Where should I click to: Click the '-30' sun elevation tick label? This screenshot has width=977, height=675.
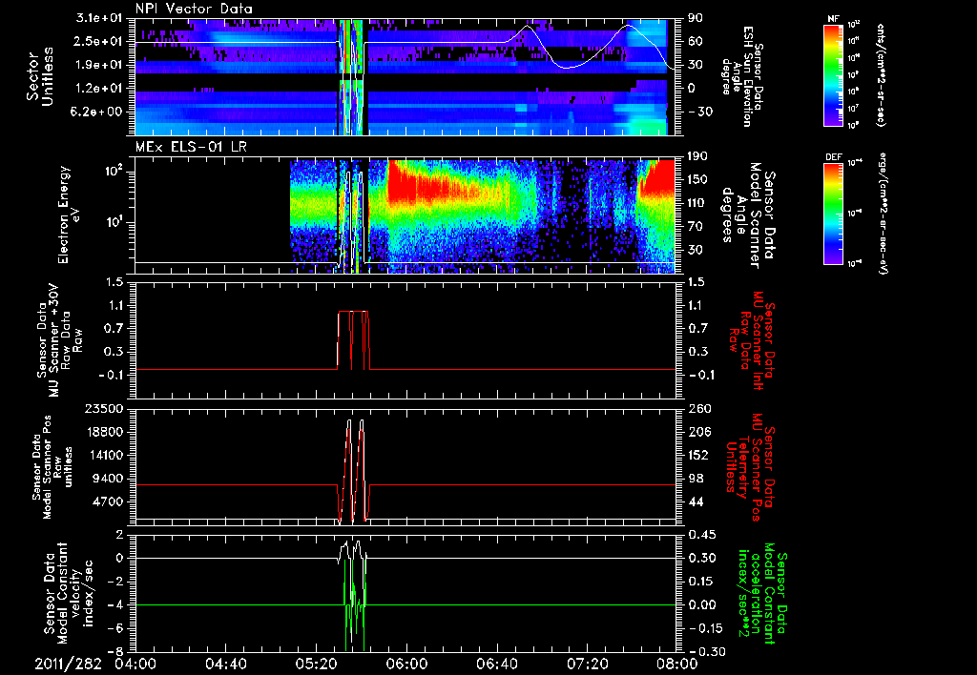699,112
